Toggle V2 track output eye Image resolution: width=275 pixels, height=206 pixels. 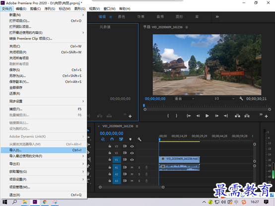click(x=132, y=153)
